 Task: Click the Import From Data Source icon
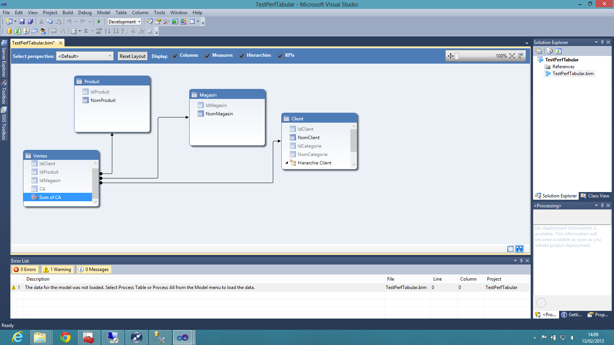(9, 31)
